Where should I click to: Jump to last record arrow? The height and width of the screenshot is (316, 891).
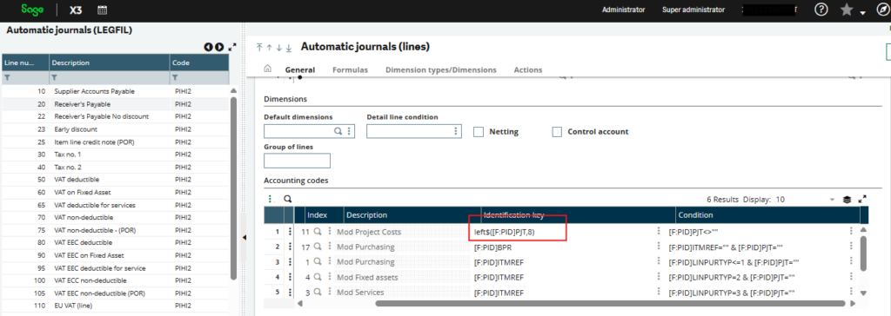[289, 48]
